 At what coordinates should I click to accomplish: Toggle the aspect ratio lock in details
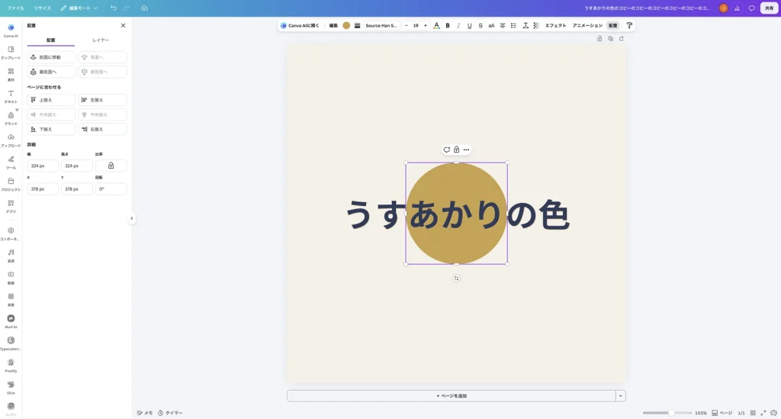(x=111, y=166)
